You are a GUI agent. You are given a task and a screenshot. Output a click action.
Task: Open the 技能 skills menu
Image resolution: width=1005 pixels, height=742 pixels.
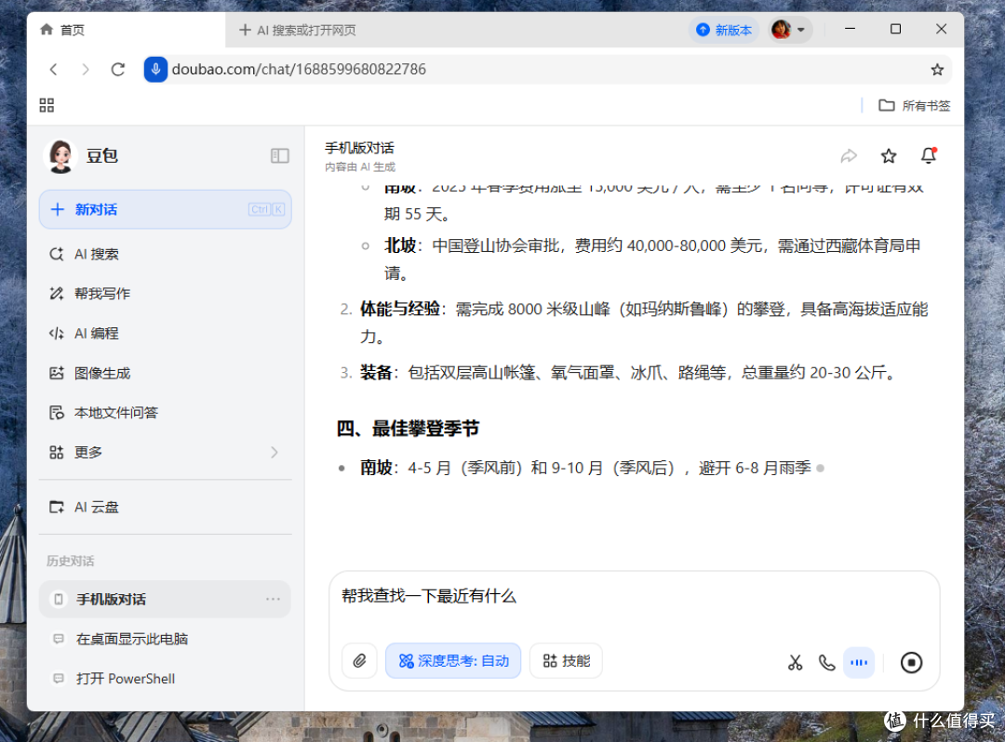566,661
